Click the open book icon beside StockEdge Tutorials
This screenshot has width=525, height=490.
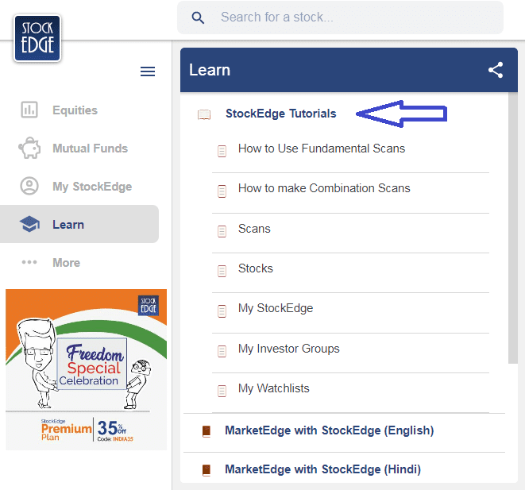[204, 114]
